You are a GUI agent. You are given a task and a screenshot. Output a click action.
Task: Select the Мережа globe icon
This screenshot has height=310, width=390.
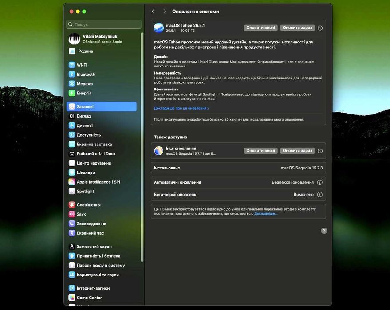(x=71, y=84)
